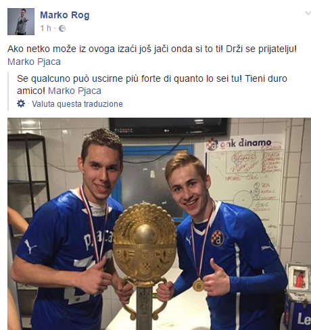Open the Marko Rog profile name link
Image resolution: width=311 pixels, height=330 pixels.
tap(65, 16)
